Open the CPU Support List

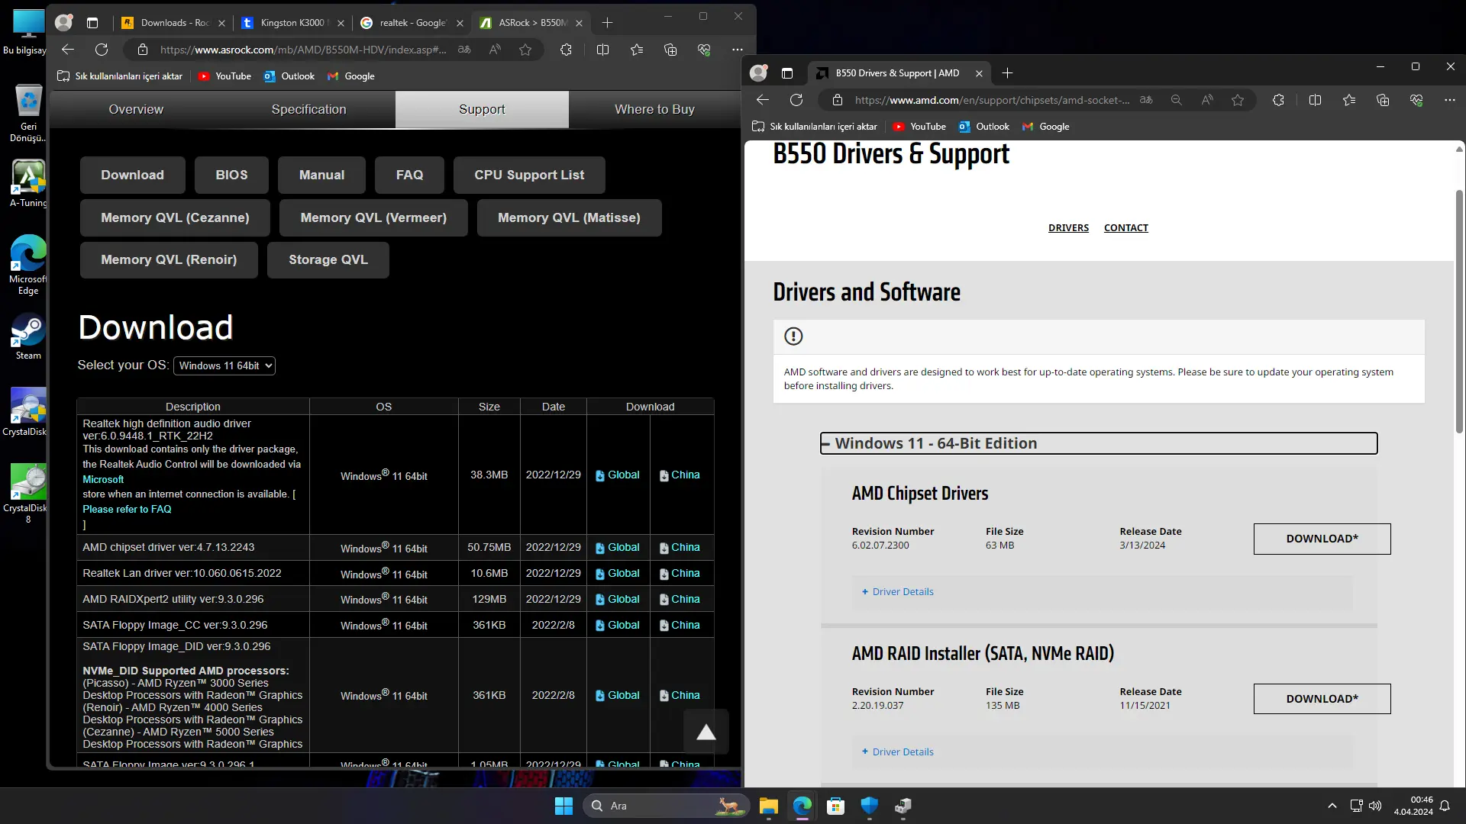click(529, 175)
